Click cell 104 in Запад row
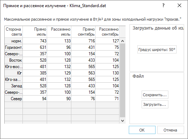The width and height of the screenshot is (188, 139). [107, 86]
